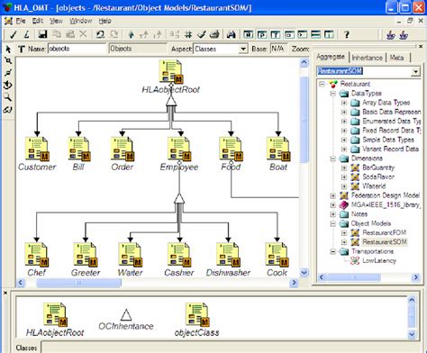Select the Customer class icon

37,149
